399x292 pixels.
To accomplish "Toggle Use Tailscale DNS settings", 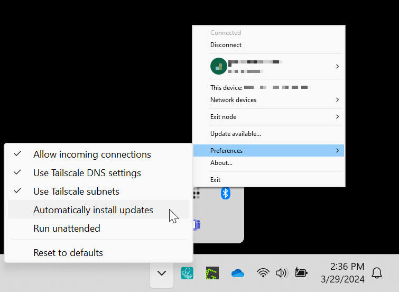I will coord(98,173).
